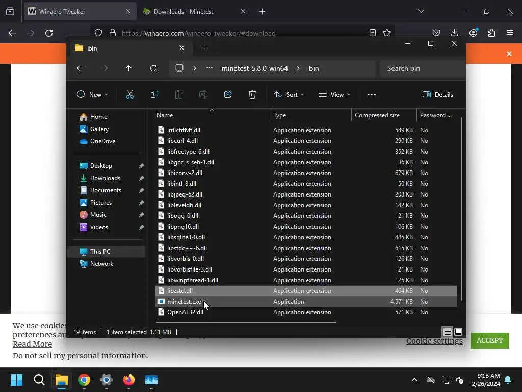
Task: Bookmark page with star icon in Firefox
Action: coord(387,33)
